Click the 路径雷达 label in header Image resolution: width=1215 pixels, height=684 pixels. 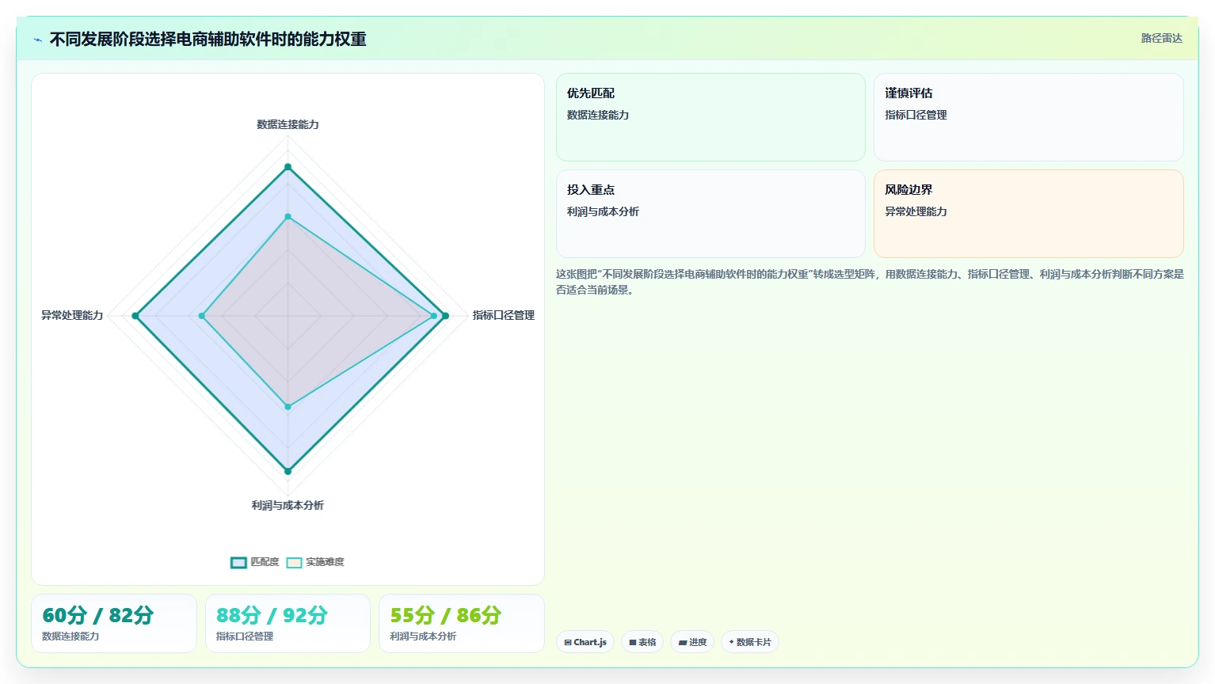[x=1161, y=38]
